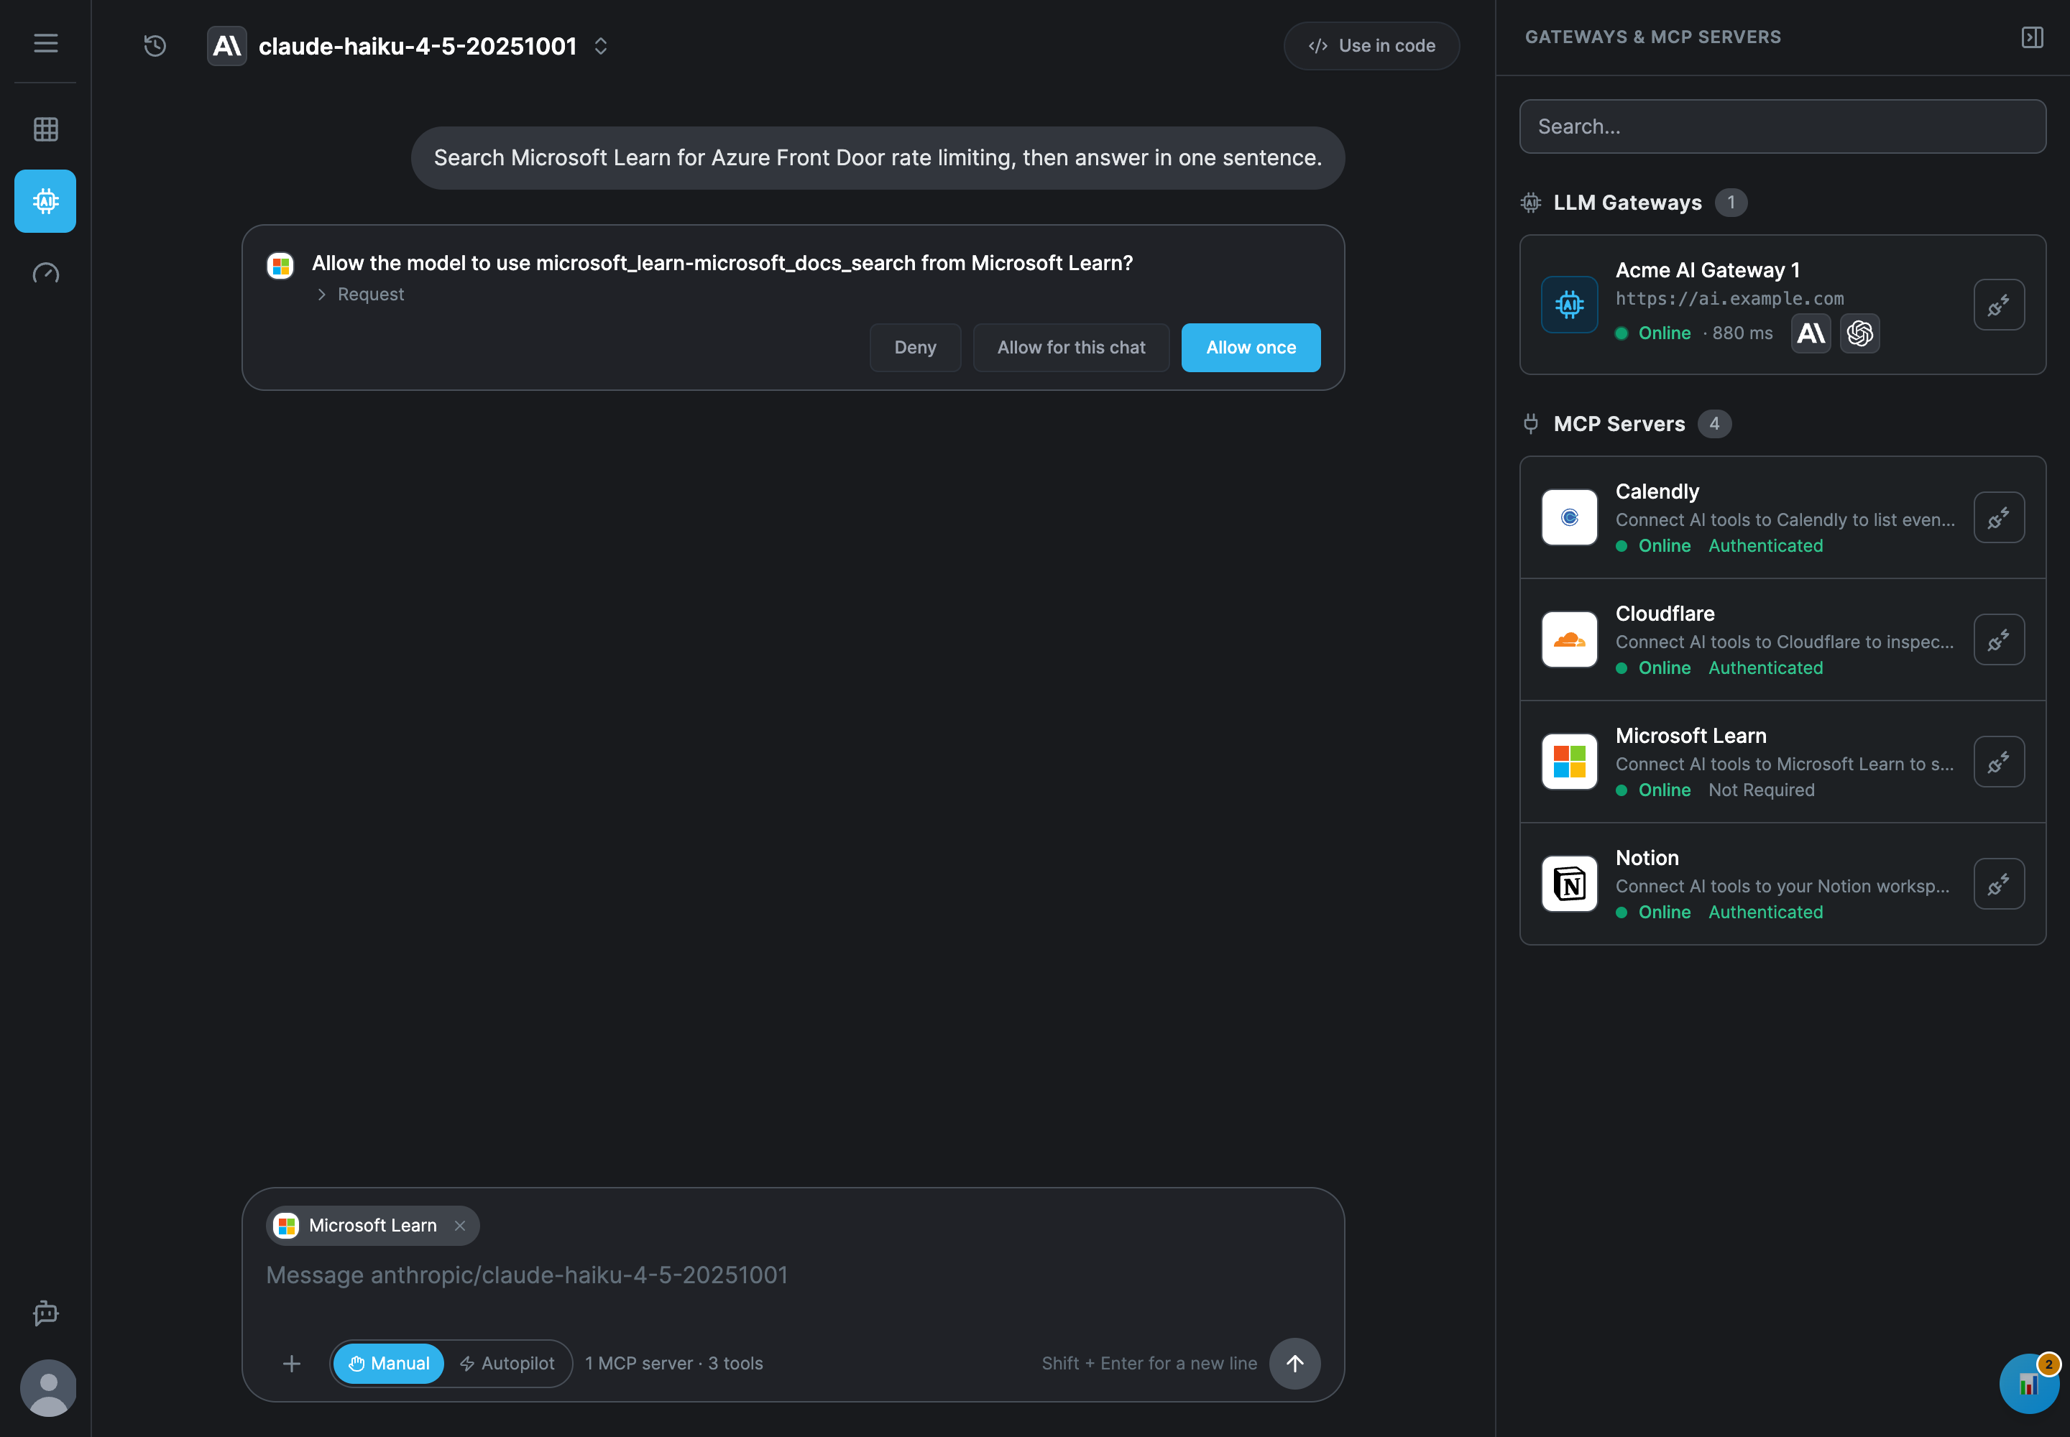Switch to Autopilot mode
The image size is (2070, 1437).
coord(507,1363)
